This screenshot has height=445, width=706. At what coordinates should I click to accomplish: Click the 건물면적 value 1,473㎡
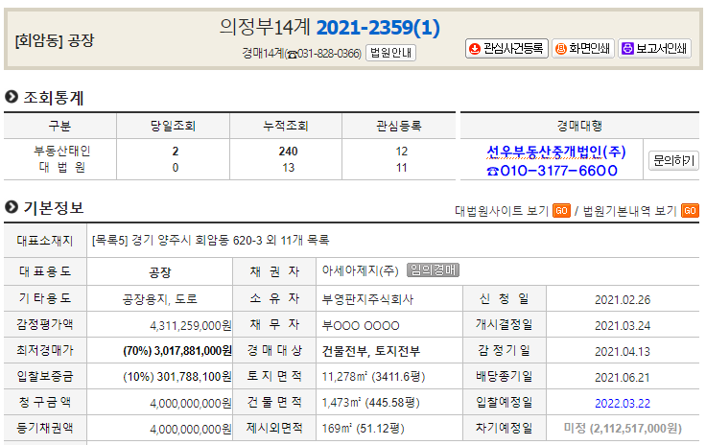tap(341, 402)
